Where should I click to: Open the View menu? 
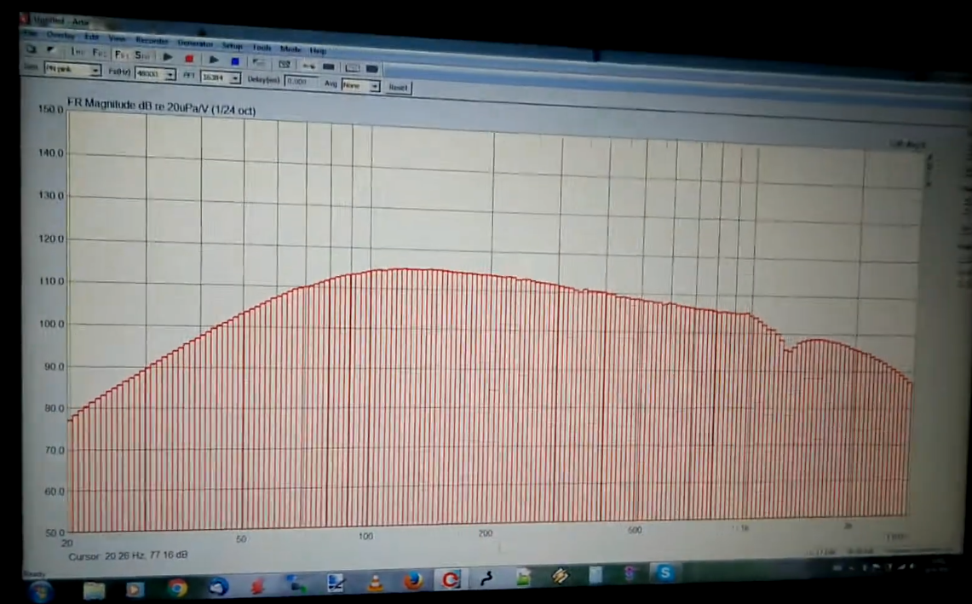click(118, 37)
